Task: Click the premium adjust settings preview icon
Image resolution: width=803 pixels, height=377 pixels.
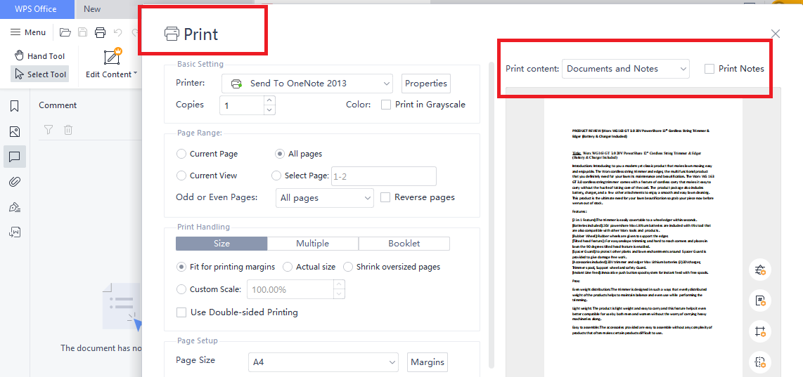Action: pyautogui.click(x=760, y=270)
